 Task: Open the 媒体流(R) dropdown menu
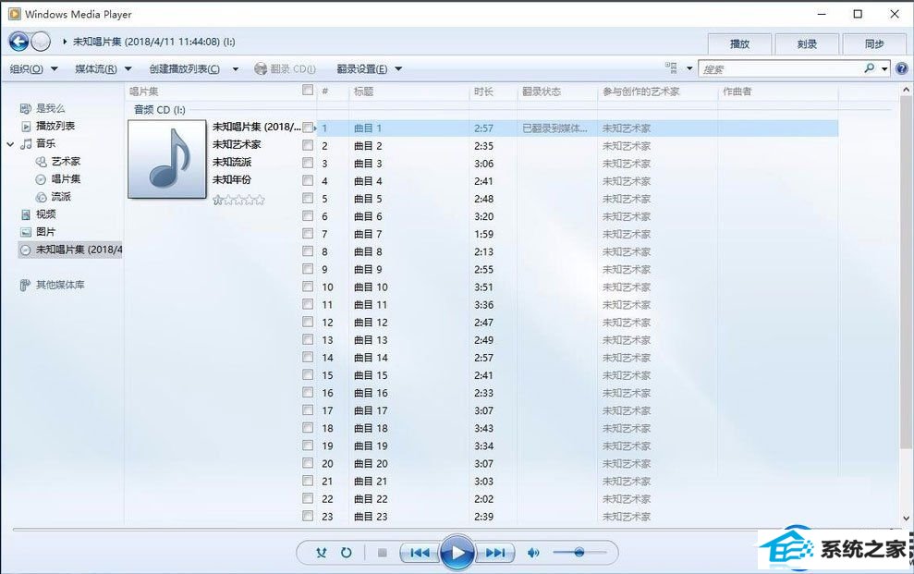click(104, 68)
